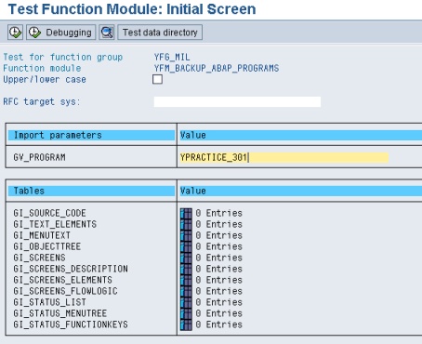Screen dimensions: 422x344
Task: Click the Import parameters column header
Action: pos(91,135)
